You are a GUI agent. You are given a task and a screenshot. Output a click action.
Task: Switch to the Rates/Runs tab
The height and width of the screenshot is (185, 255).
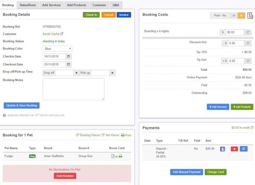point(28,5)
